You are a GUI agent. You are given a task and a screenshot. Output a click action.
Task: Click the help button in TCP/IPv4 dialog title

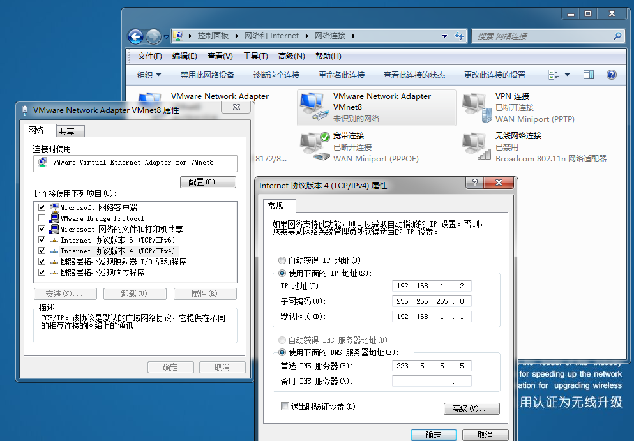pyautogui.click(x=474, y=183)
